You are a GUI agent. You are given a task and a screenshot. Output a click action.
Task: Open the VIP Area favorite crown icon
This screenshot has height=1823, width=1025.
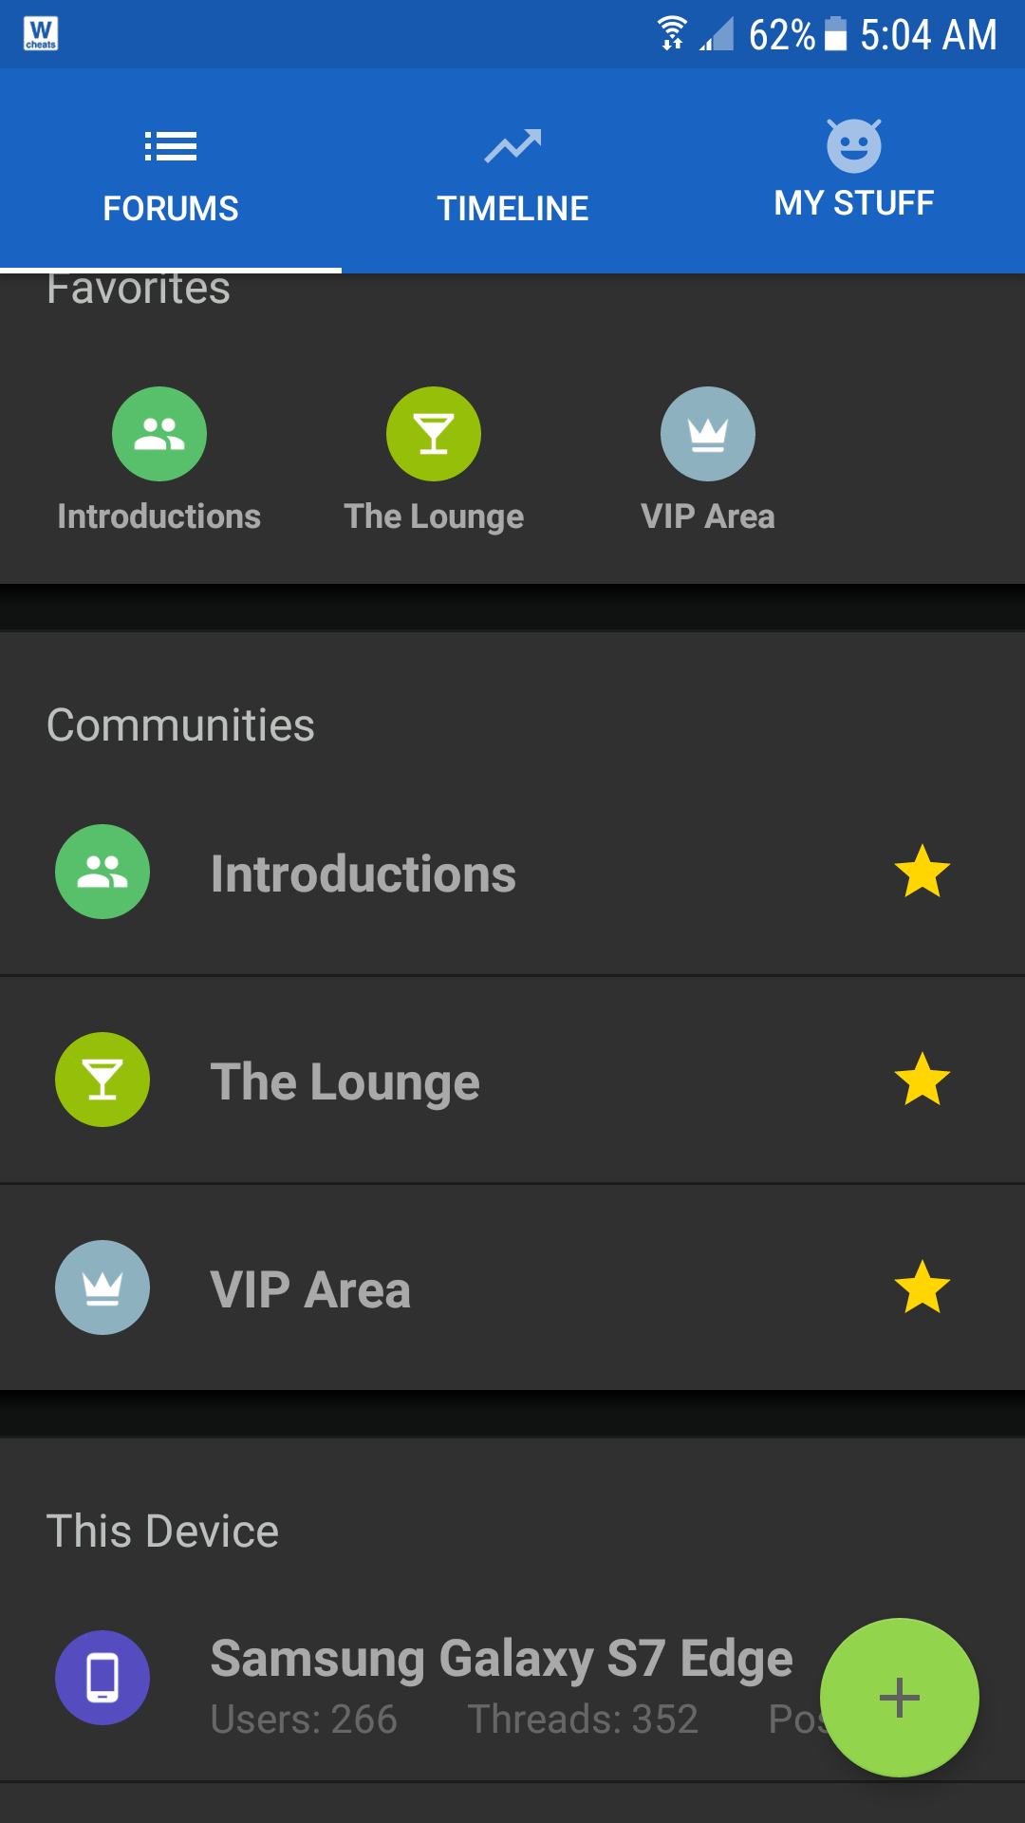(708, 434)
